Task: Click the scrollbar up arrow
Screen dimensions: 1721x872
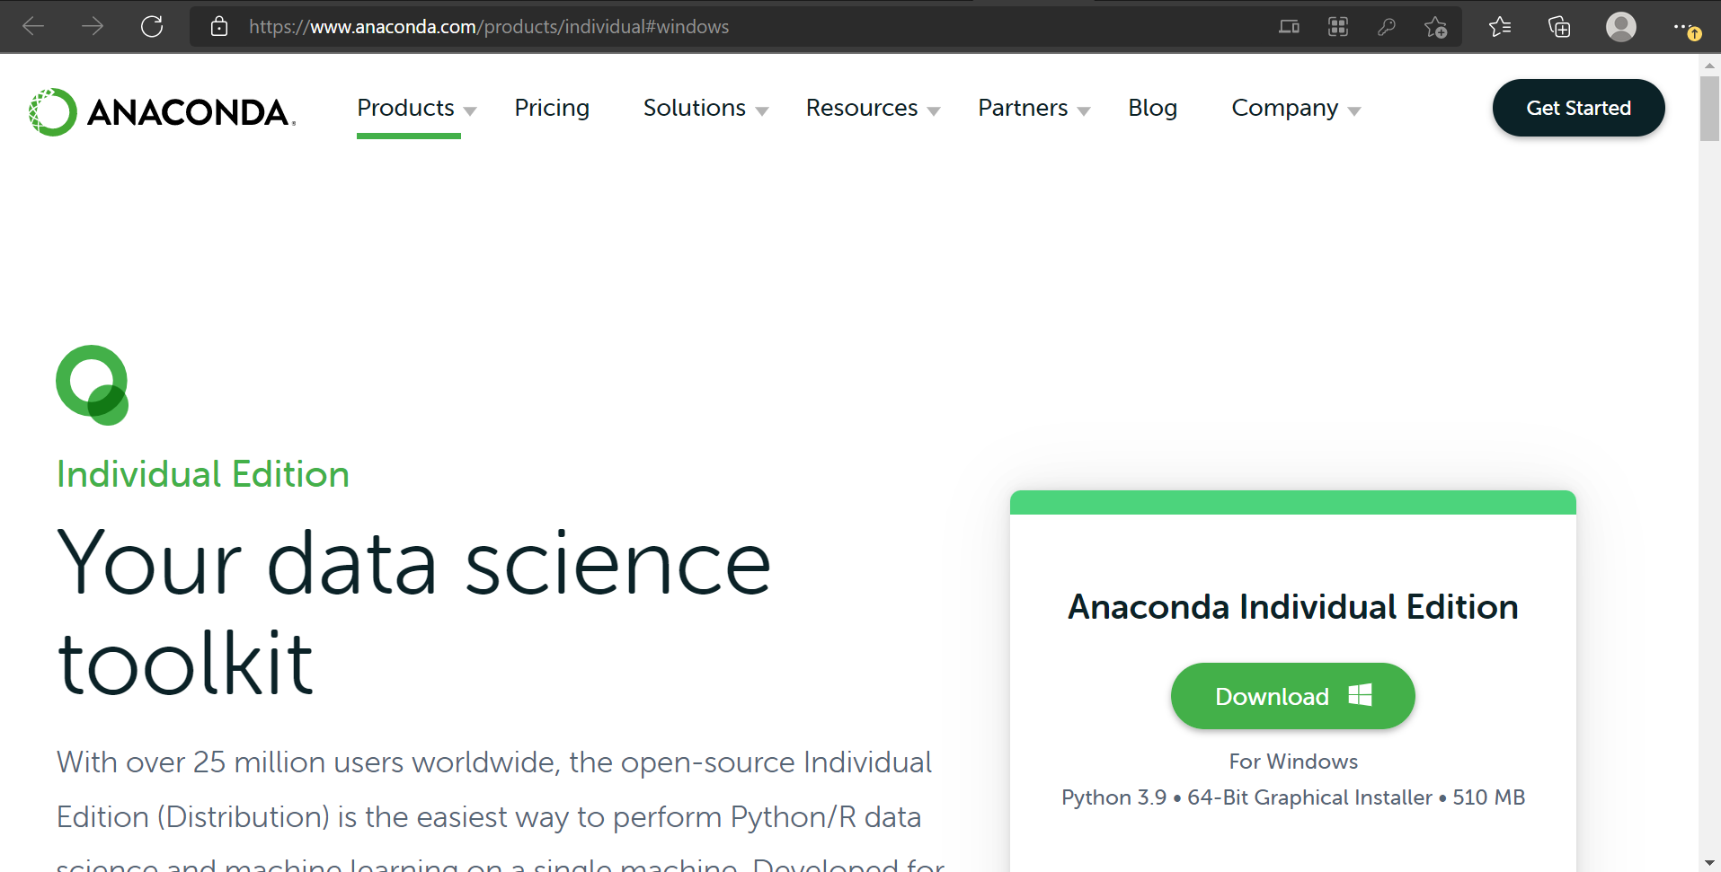Action: coord(1709,66)
